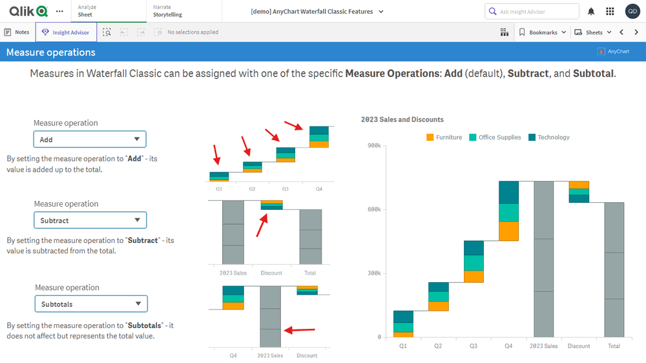Open the notifications bell

[591, 12]
